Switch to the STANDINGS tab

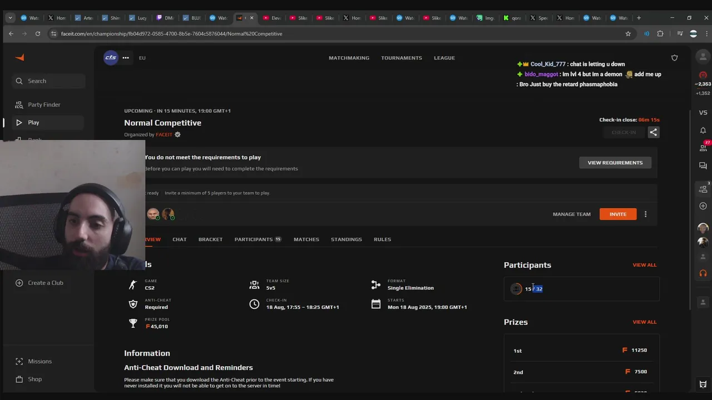347,239
